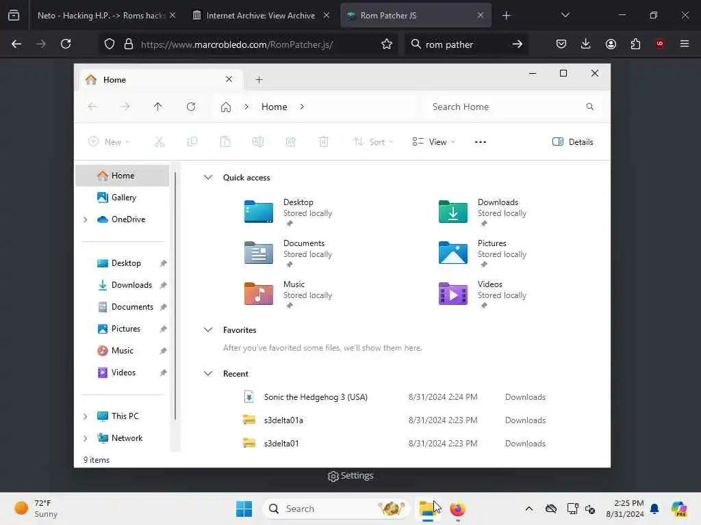
Task: Open notifications bell in taskbar
Action: pyautogui.click(x=654, y=509)
